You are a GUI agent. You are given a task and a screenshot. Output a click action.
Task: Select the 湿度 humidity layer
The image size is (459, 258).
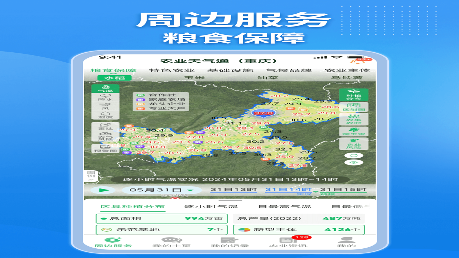(x=106, y=115)
